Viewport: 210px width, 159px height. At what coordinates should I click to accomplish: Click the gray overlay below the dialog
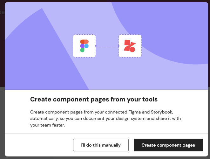point(105,158)
